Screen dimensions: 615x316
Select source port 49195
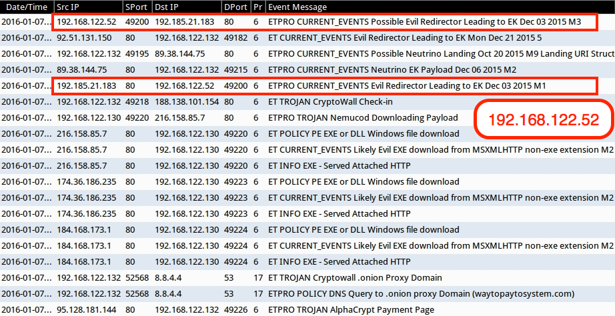coord(137,54)
